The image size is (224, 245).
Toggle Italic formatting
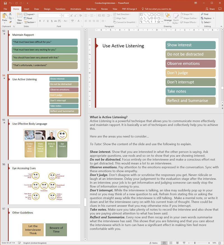[44, 21]
